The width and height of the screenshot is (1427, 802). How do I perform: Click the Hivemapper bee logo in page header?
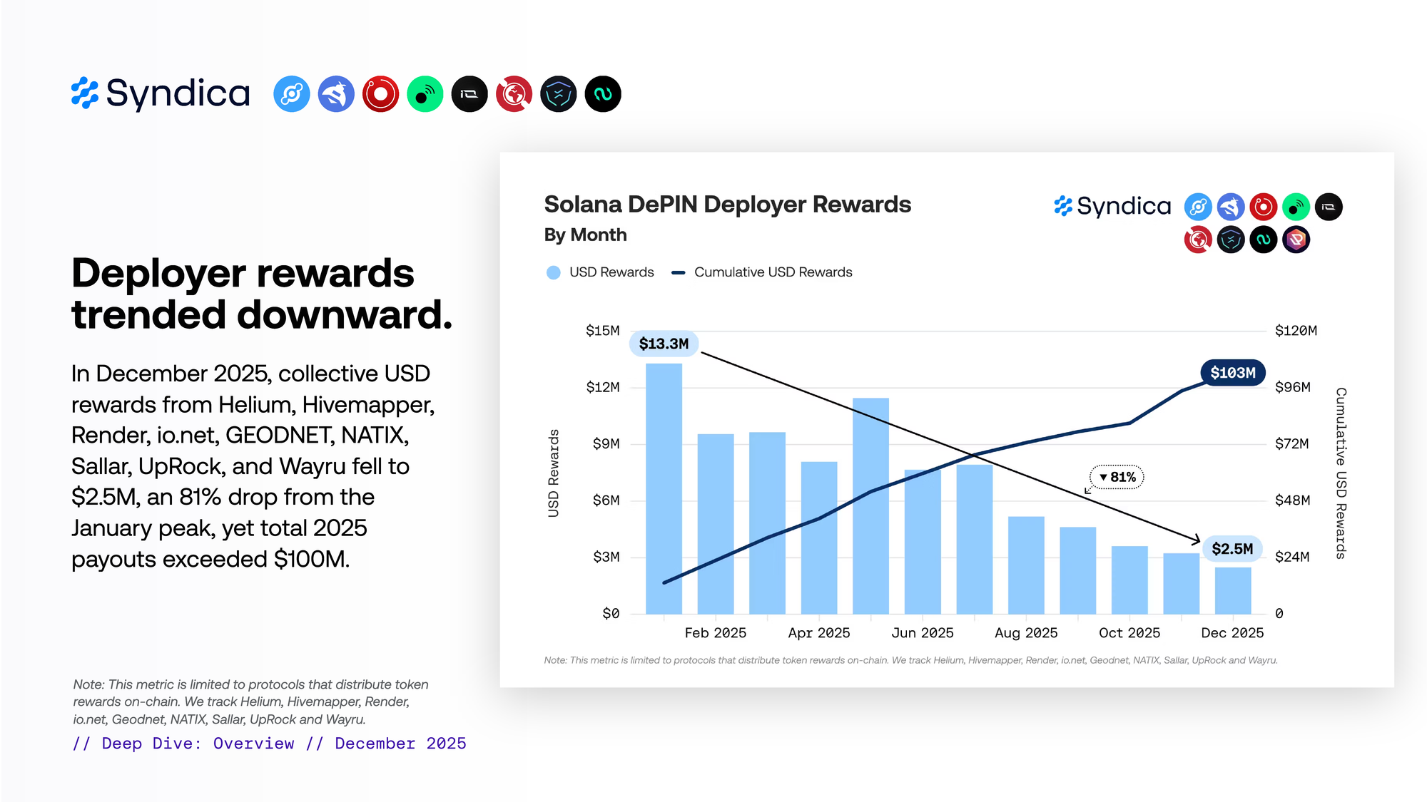point(336,94)
